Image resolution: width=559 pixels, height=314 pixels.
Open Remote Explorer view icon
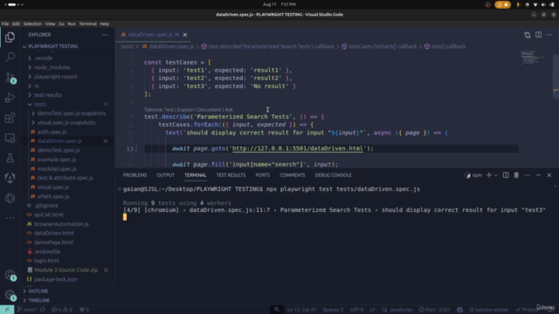tap(10, 138)
